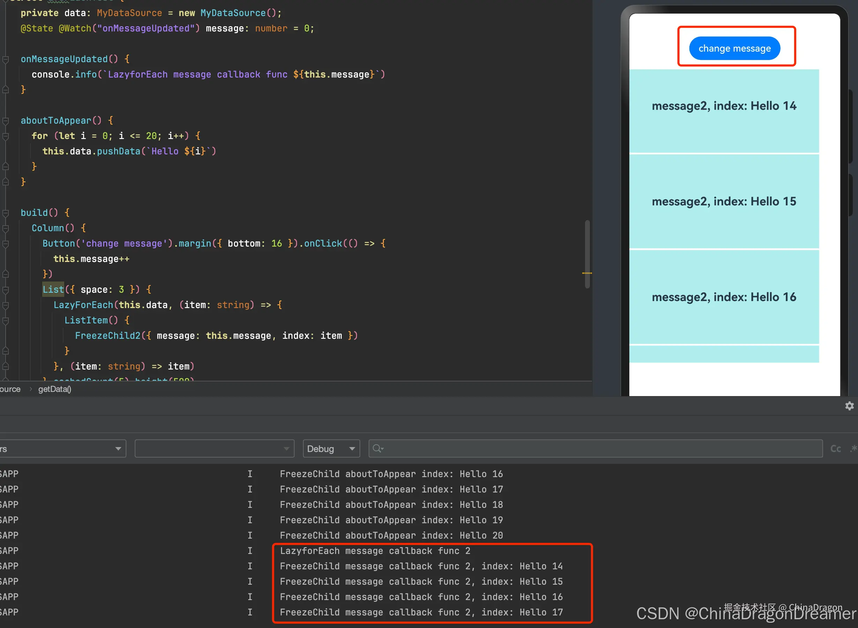The height and width of the screenshot is (628, 858).
Task: Collapse the onMessageUpdated() function fold marker
Action: (6, 59)
